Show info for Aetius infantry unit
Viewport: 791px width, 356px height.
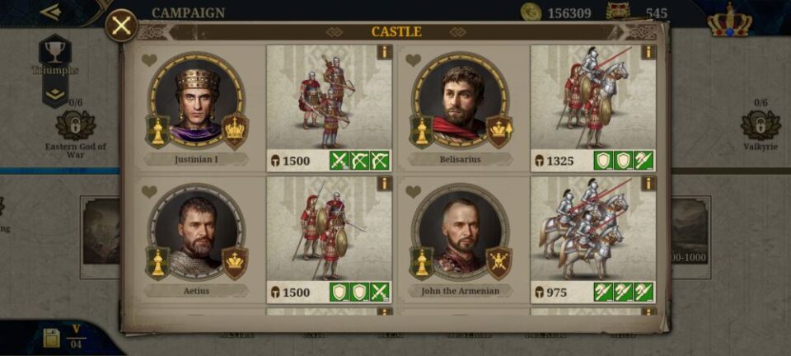(x=385, y=184)
